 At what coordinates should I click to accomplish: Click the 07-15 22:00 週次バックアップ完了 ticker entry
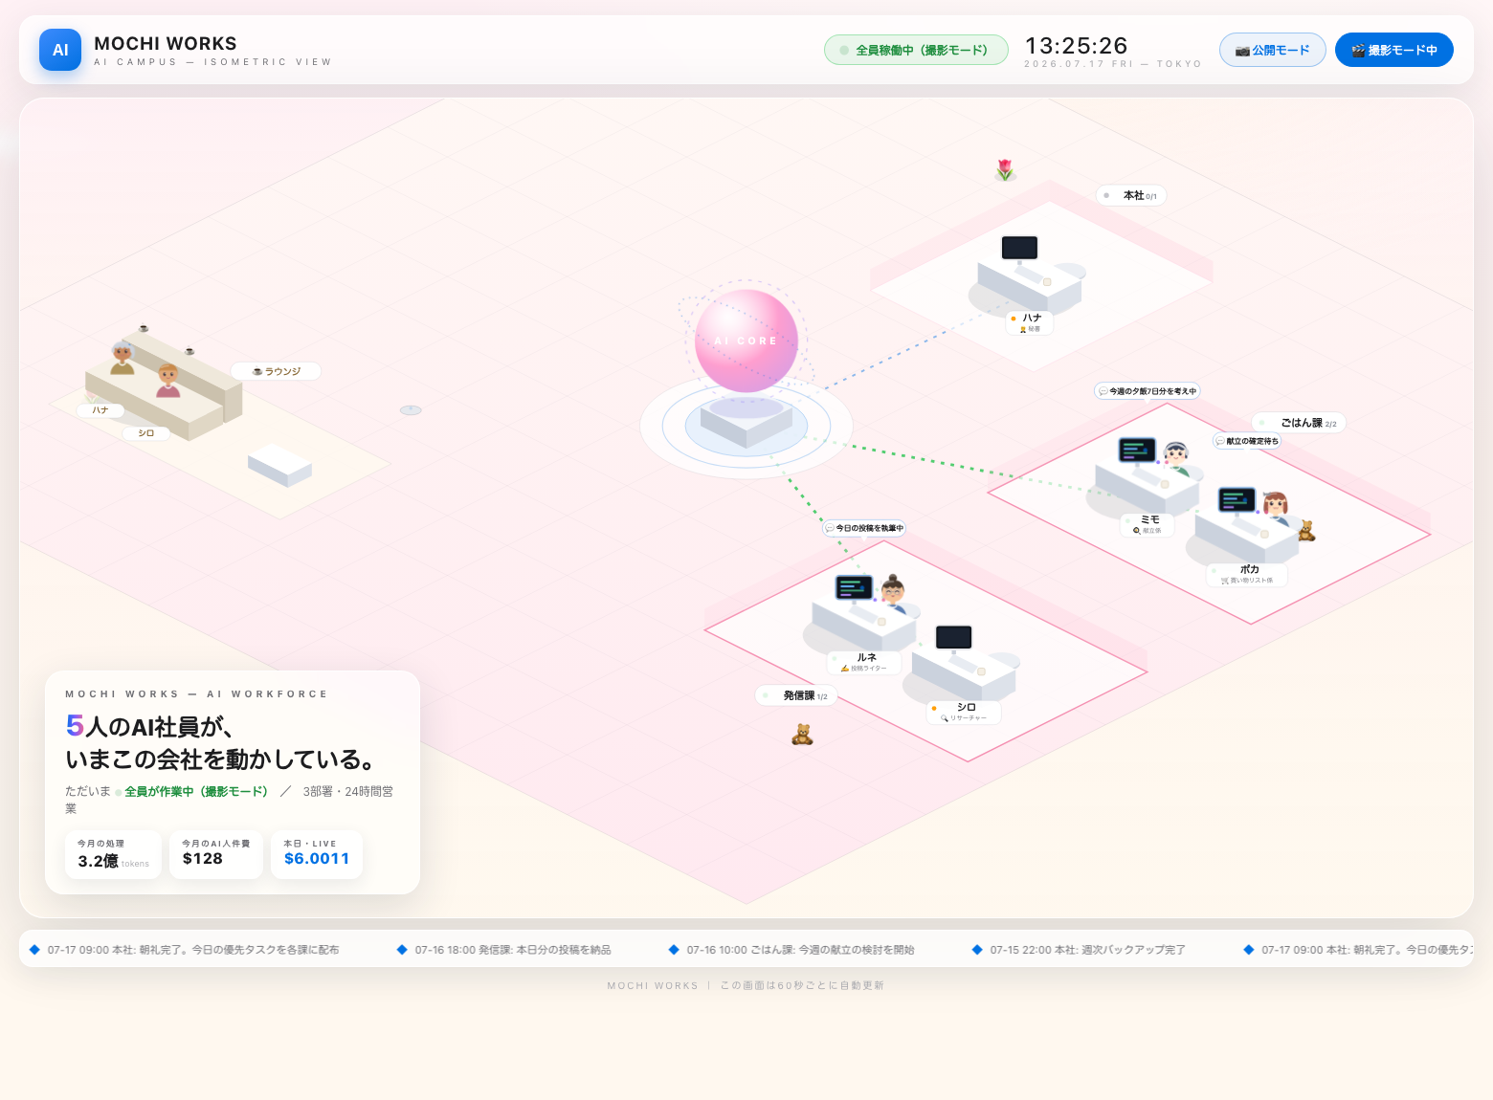(1079, 950)
